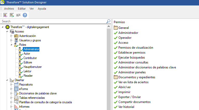This screenshot has width=199, height=110.
Task: Toggle the Ejecutar búsquedas checkmark
Action: point(116,57)
